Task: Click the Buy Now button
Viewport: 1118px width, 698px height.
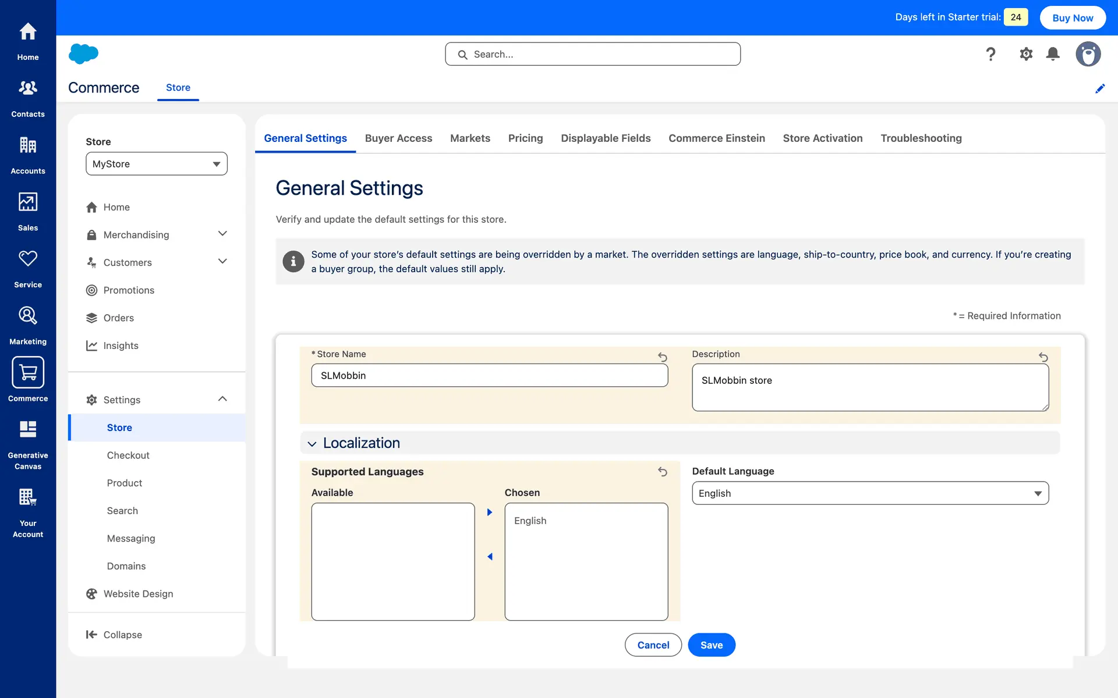Action: pos(1073,17)
